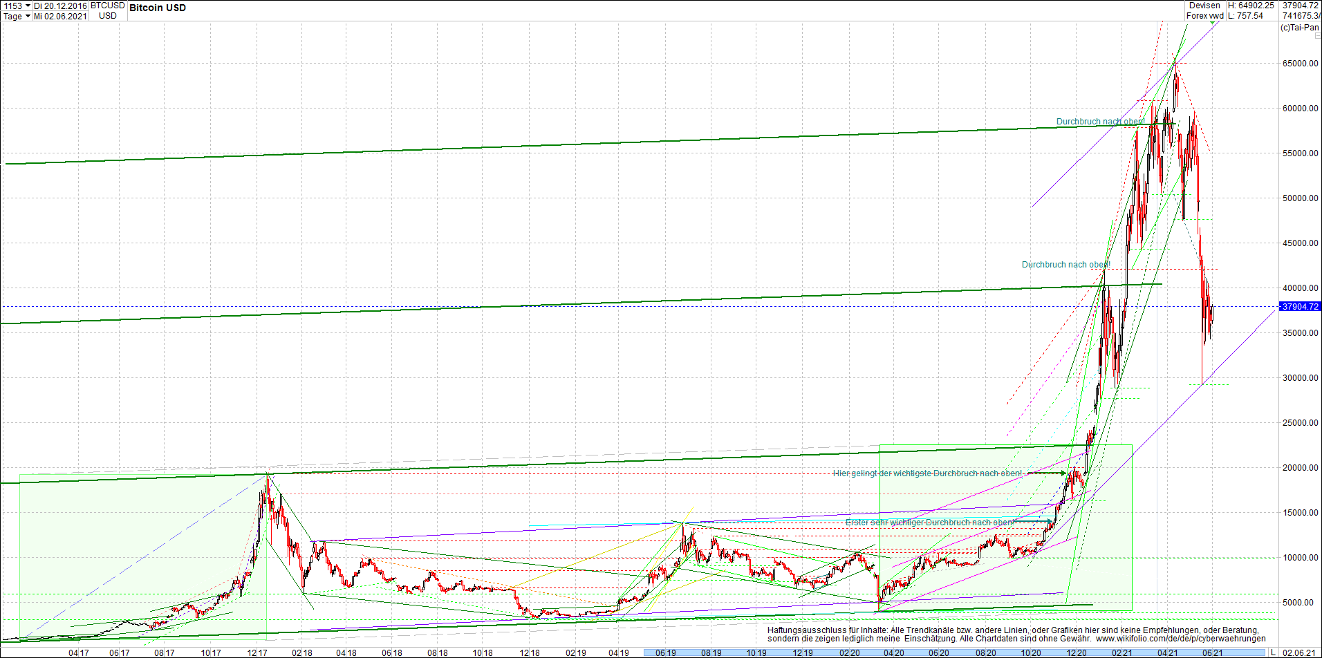Select the start date Di 20.12.2016
1322x658 pixels.
click(x=60, y=6)
